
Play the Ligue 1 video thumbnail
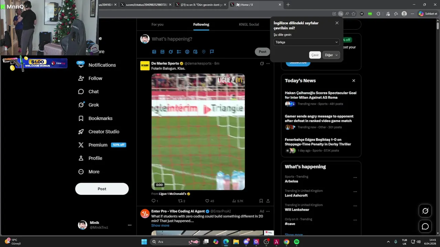(x=198, y=132)
